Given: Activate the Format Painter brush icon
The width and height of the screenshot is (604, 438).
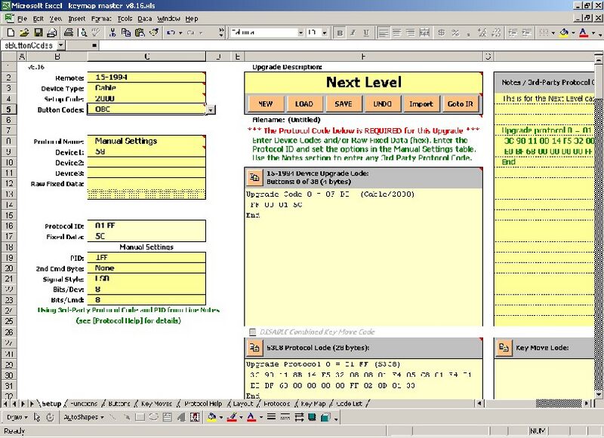Looking at the screenshot, I should pyautogui.click(x=154, y=32).
